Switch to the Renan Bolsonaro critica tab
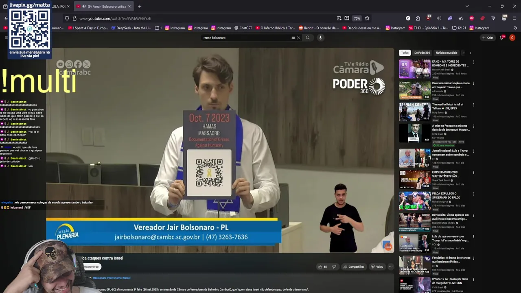This screenshot has height=293, width=521. point(104,7)
